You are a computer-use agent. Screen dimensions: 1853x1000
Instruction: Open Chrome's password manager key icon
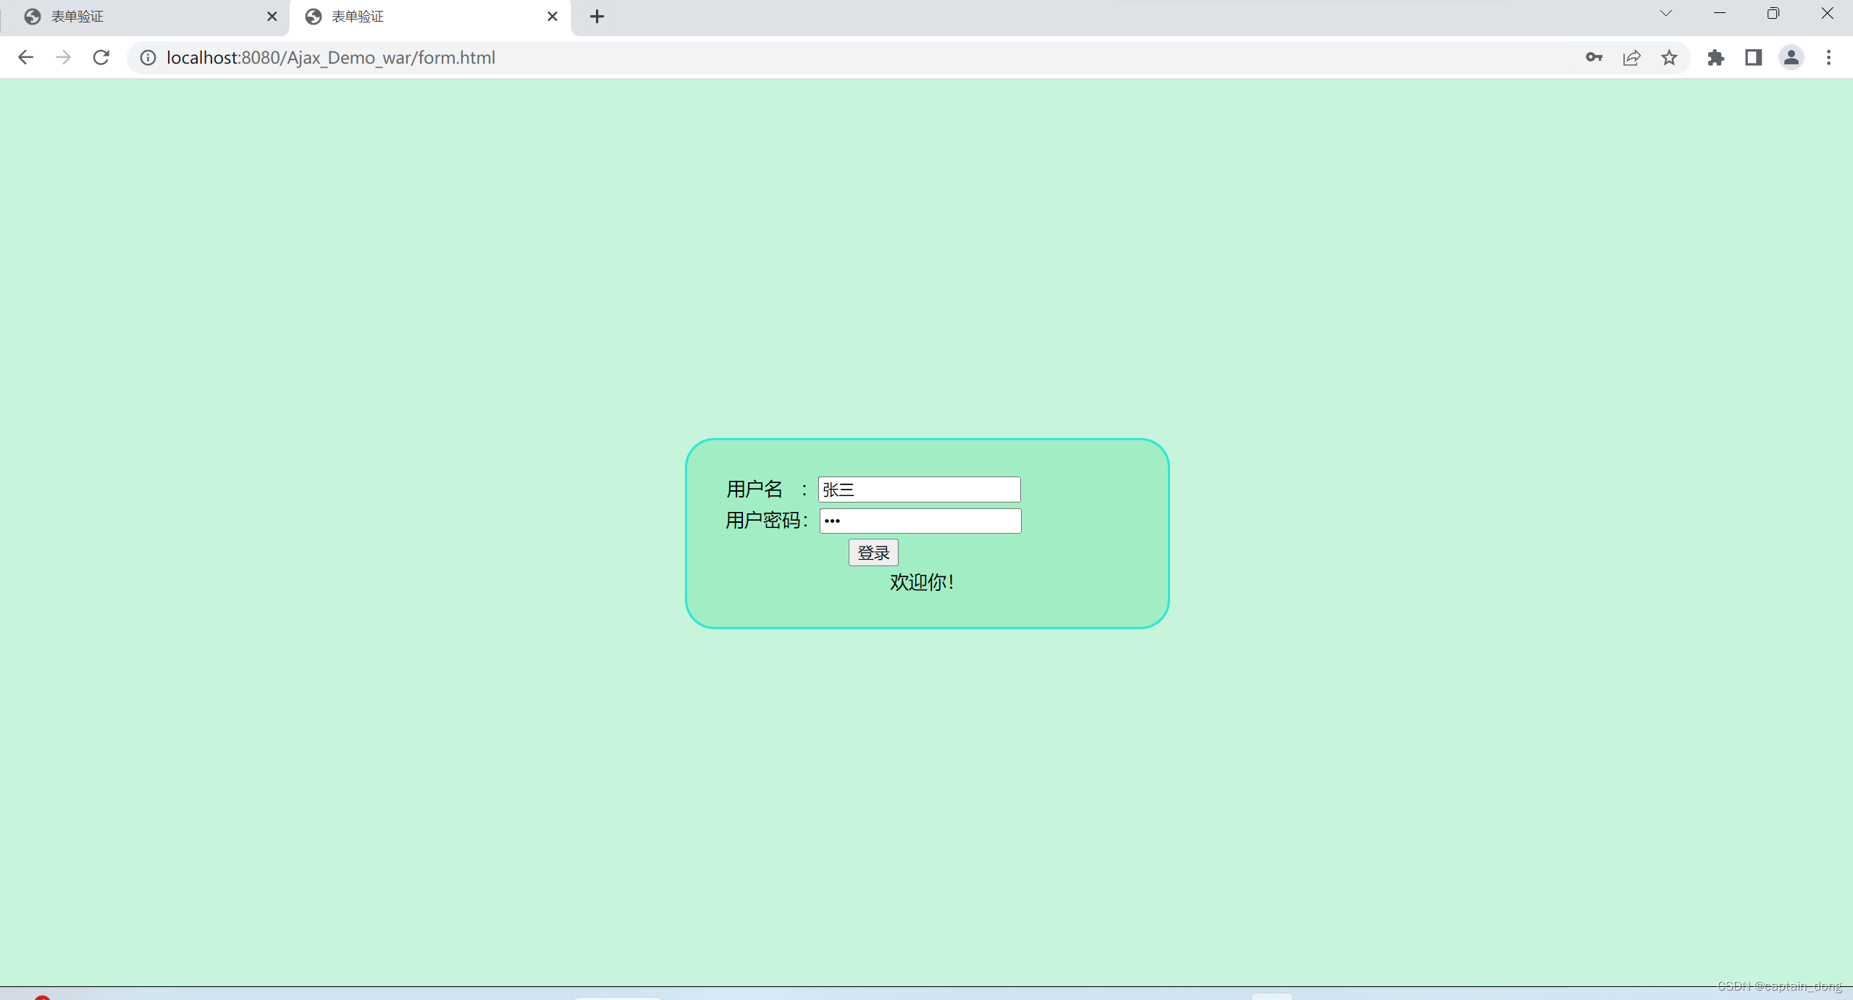tap(1592, 58)
